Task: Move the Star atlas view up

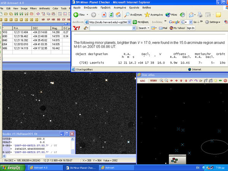Action: pos(181,80)
